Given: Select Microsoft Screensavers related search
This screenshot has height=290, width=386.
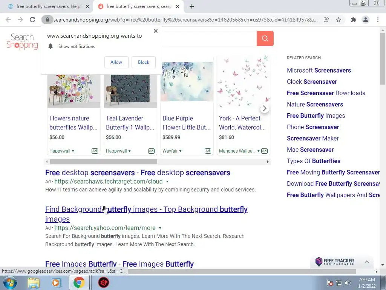Looking at the screenshot, I should click(319, 71).
